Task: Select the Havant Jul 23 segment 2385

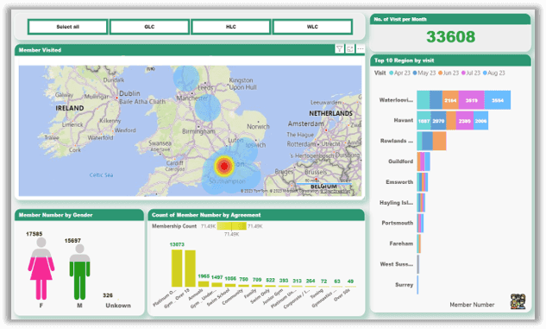Action: [x=465, y=121]
